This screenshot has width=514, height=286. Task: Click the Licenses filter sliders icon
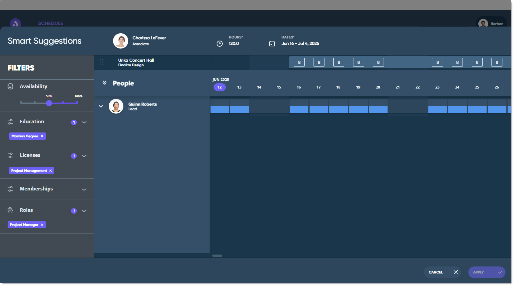tap(10, 155)
